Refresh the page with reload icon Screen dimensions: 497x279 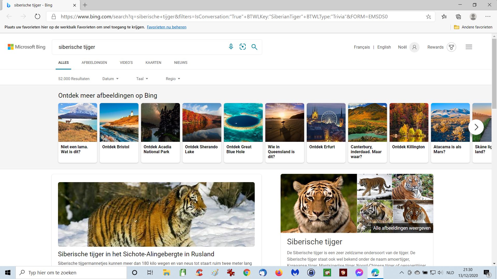tap(38, 17)
